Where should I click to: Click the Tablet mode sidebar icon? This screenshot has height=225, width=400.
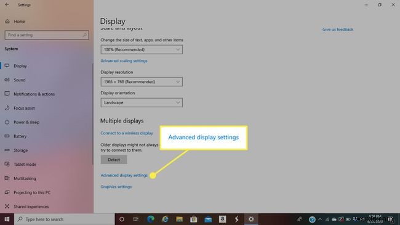7,164
